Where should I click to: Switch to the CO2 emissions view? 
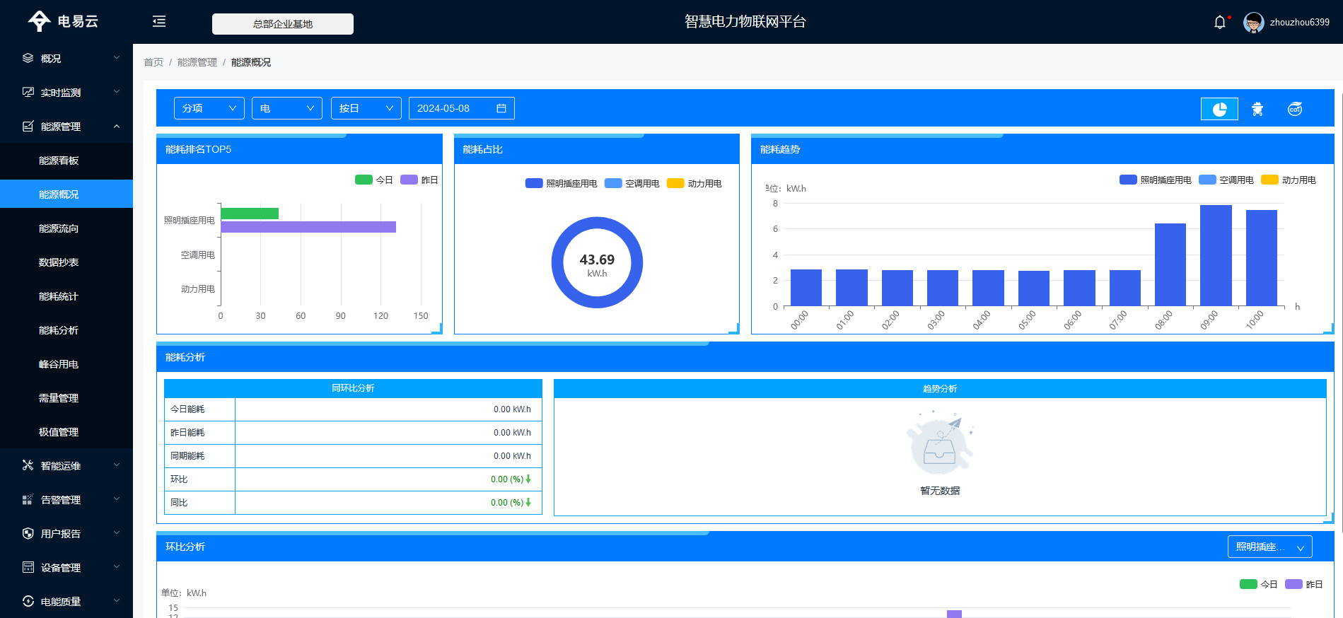(1295, 109)
